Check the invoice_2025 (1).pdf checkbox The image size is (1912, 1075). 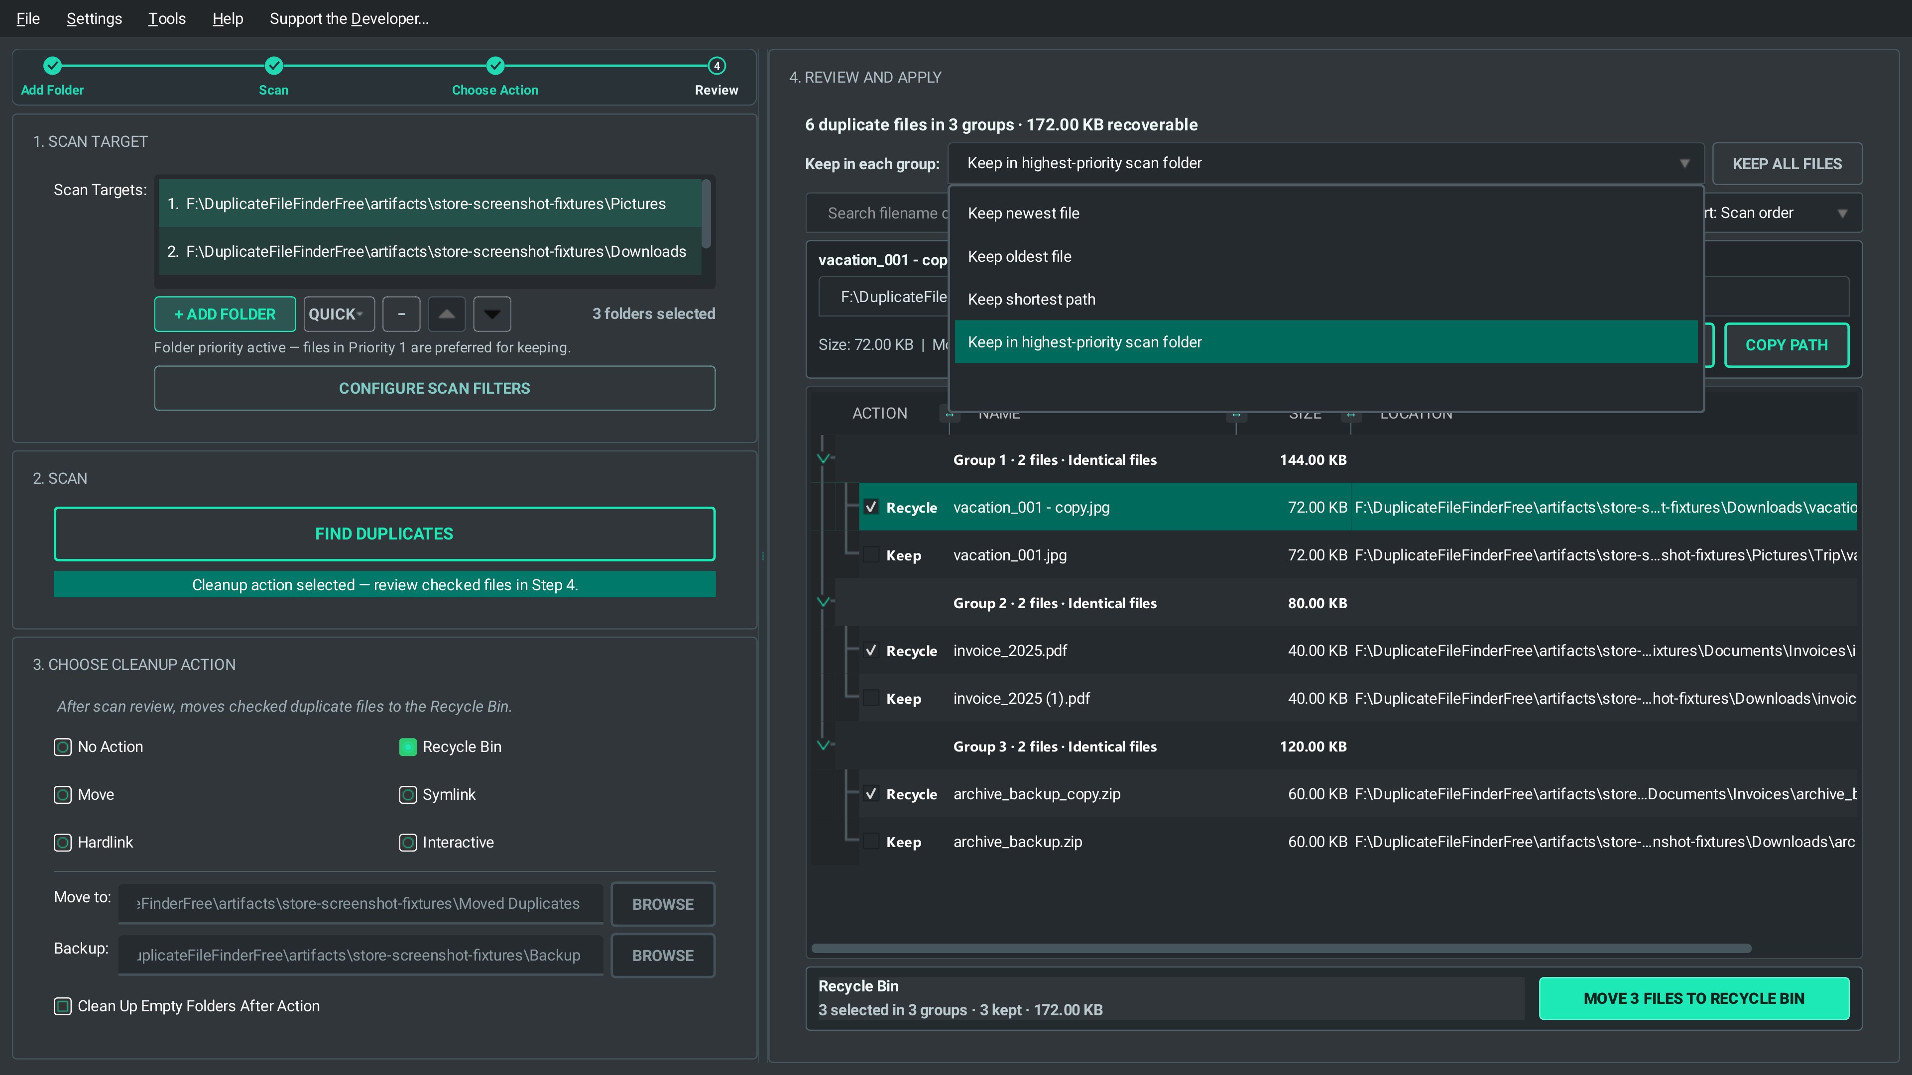tap(871, 698)
